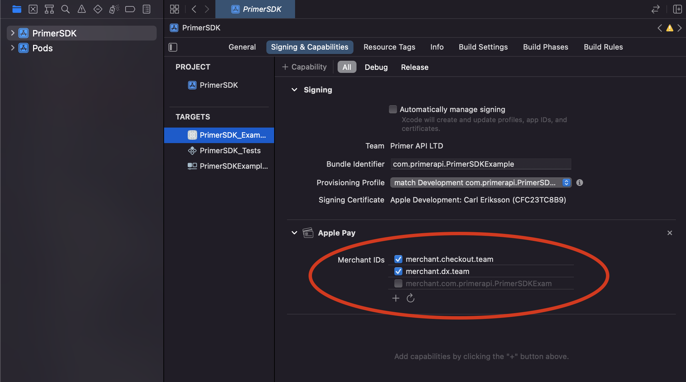Image resolution: width=686 pixels, height=382 pixels.
Task: Enable Automatically manage signing checkbox
Action: 393,109
